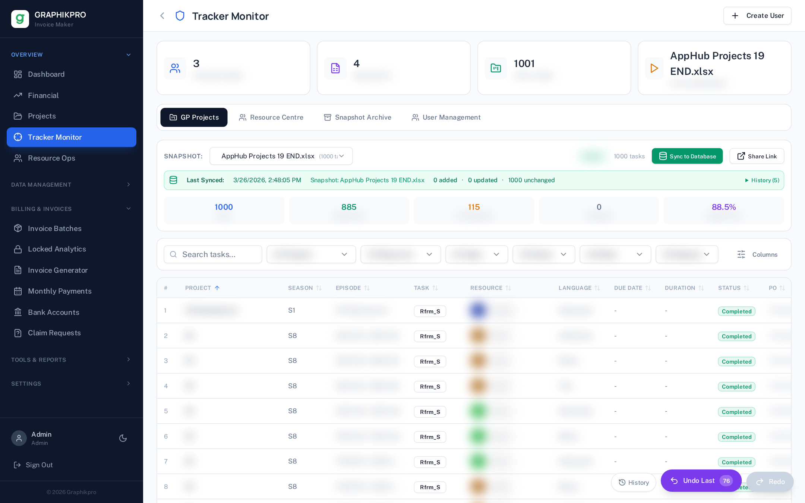Screen dimensions: 805x503
Task: Open Bank Accounts
Action: (x=72, y=312)
